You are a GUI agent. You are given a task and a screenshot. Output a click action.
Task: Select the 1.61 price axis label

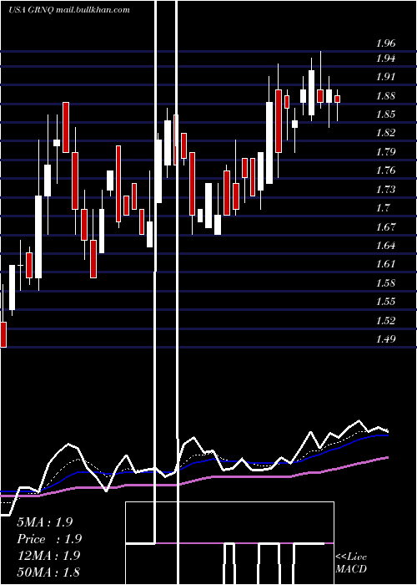point(385,264)
